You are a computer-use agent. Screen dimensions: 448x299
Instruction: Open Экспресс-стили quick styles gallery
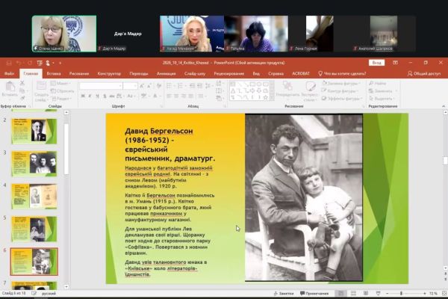point(310,91)
